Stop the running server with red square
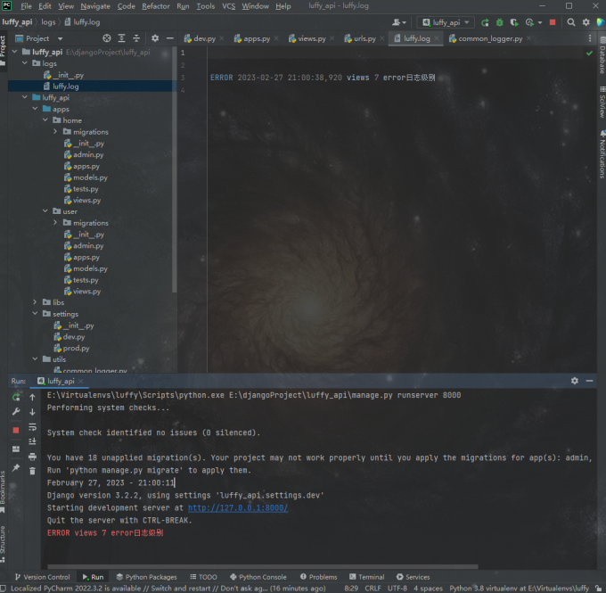Viewport: 606px width, 593px height. (x=553, y=21)
